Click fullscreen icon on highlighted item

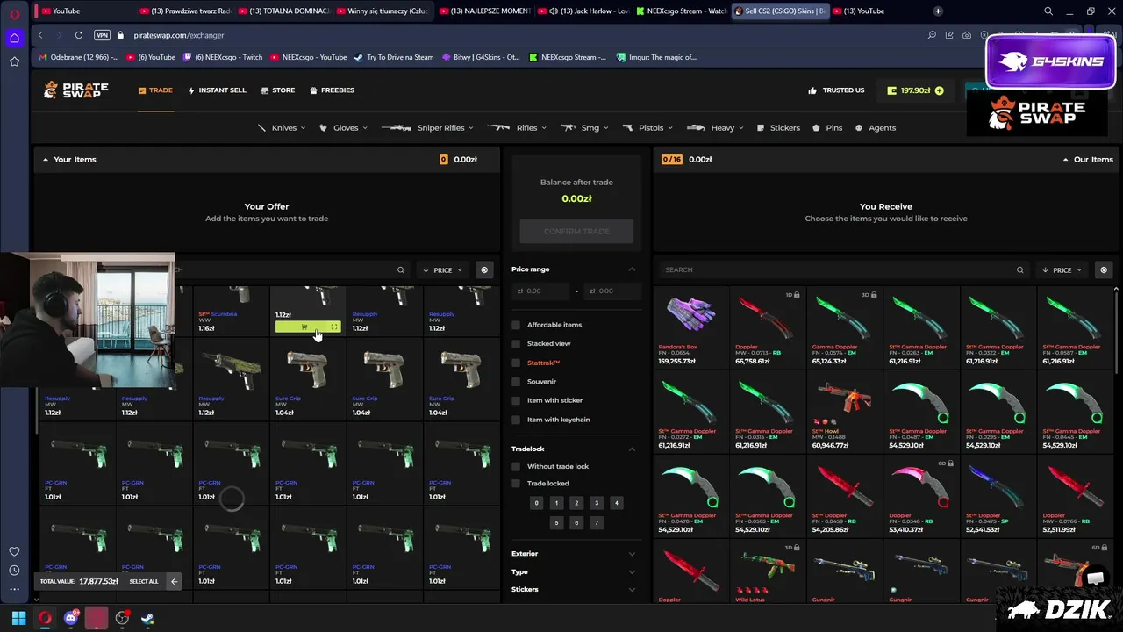coord(333,327)
